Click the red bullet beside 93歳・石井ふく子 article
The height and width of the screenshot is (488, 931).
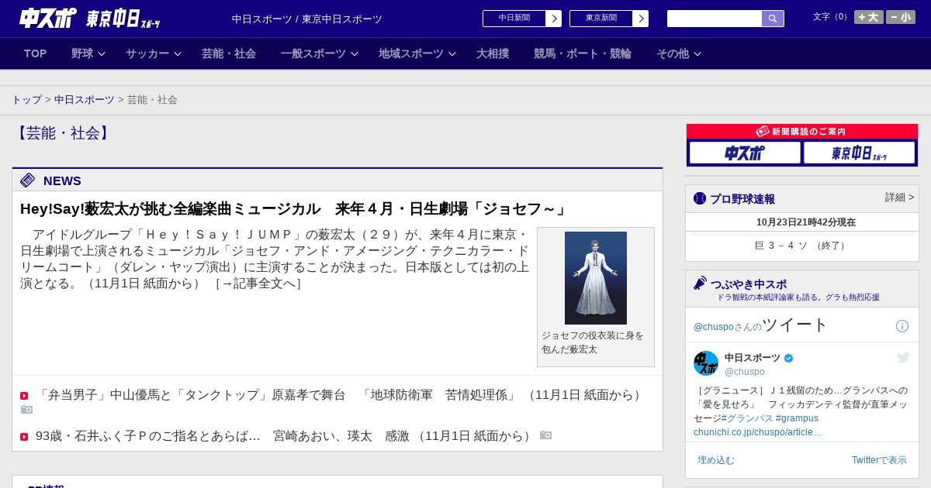pyautogui.click(x=24, y=437)
